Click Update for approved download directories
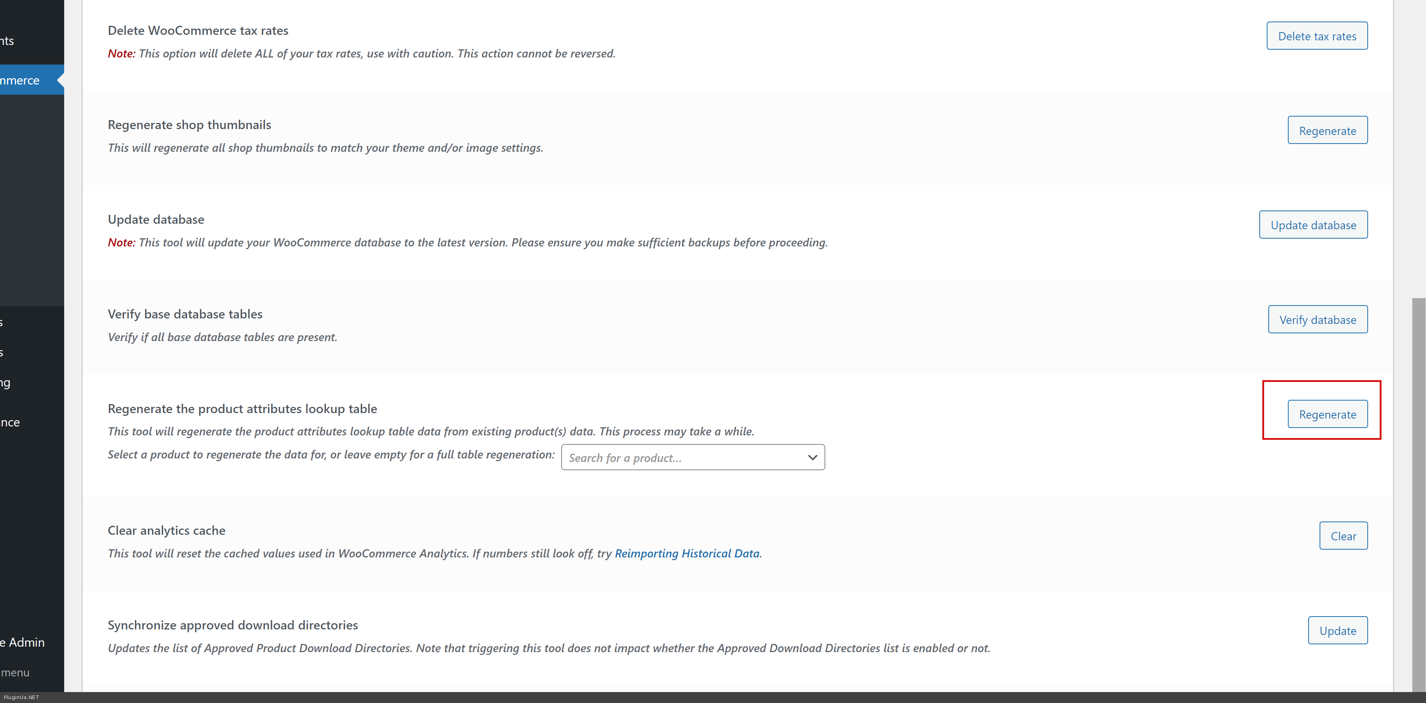1426x703 pixels. coord(1337,631)
